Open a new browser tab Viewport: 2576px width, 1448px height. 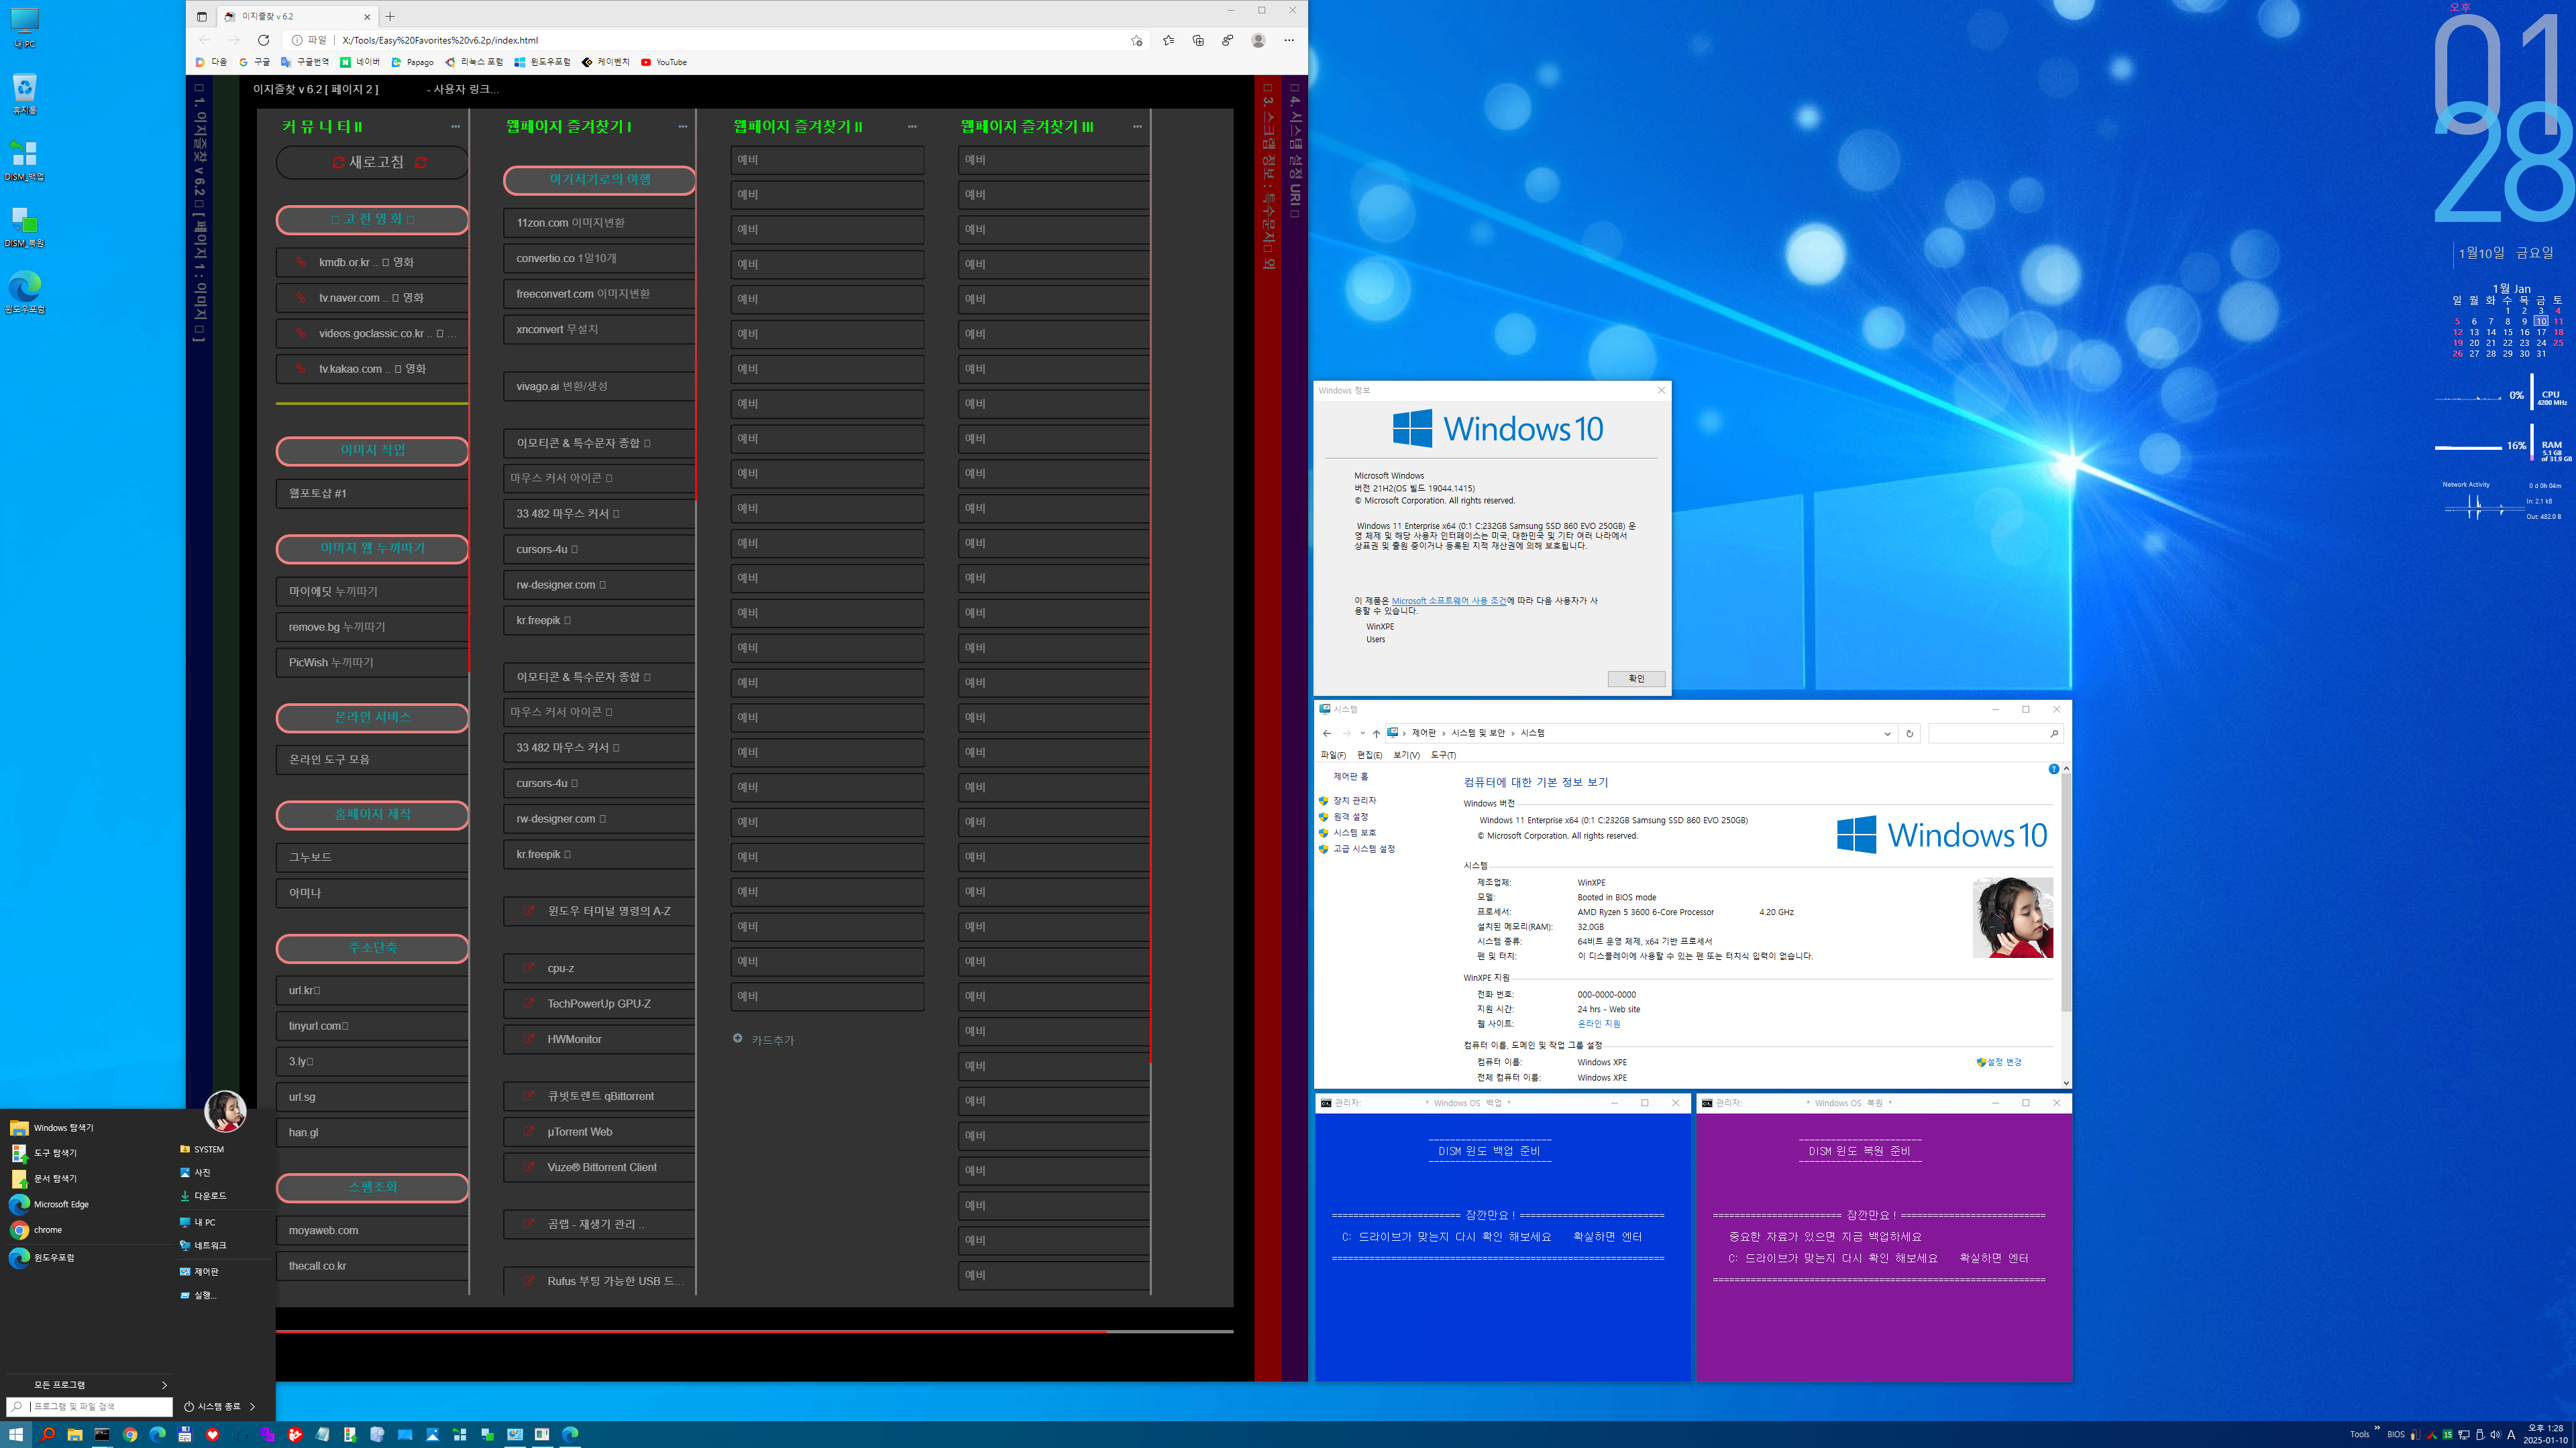pos(390,16)
